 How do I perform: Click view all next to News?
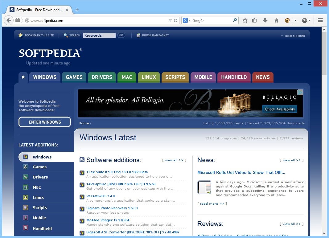[291, 160]
